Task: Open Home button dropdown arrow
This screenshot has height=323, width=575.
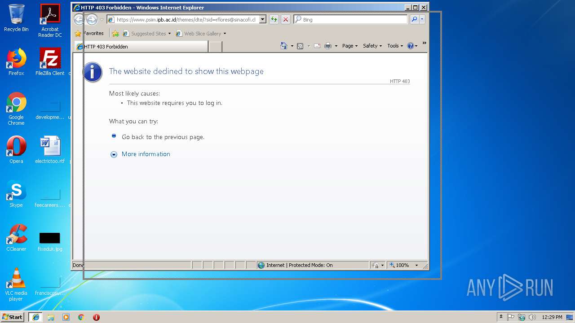Action: [x=292, y=46]
